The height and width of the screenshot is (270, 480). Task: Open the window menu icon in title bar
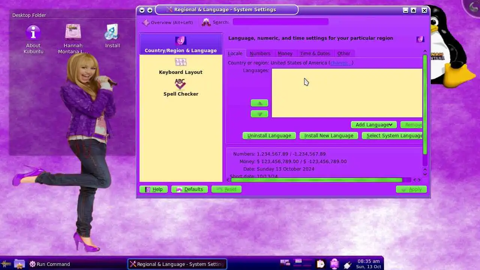pos(142,10)
